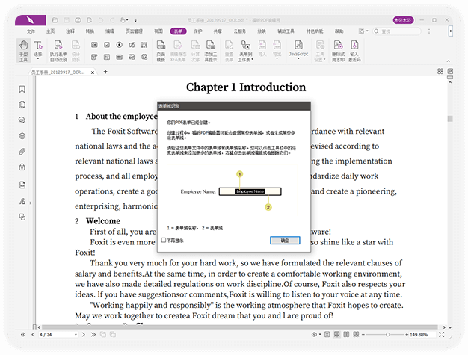Tick the don't show again checkbox
468x355 pixels.
click(x=164, y=240)
